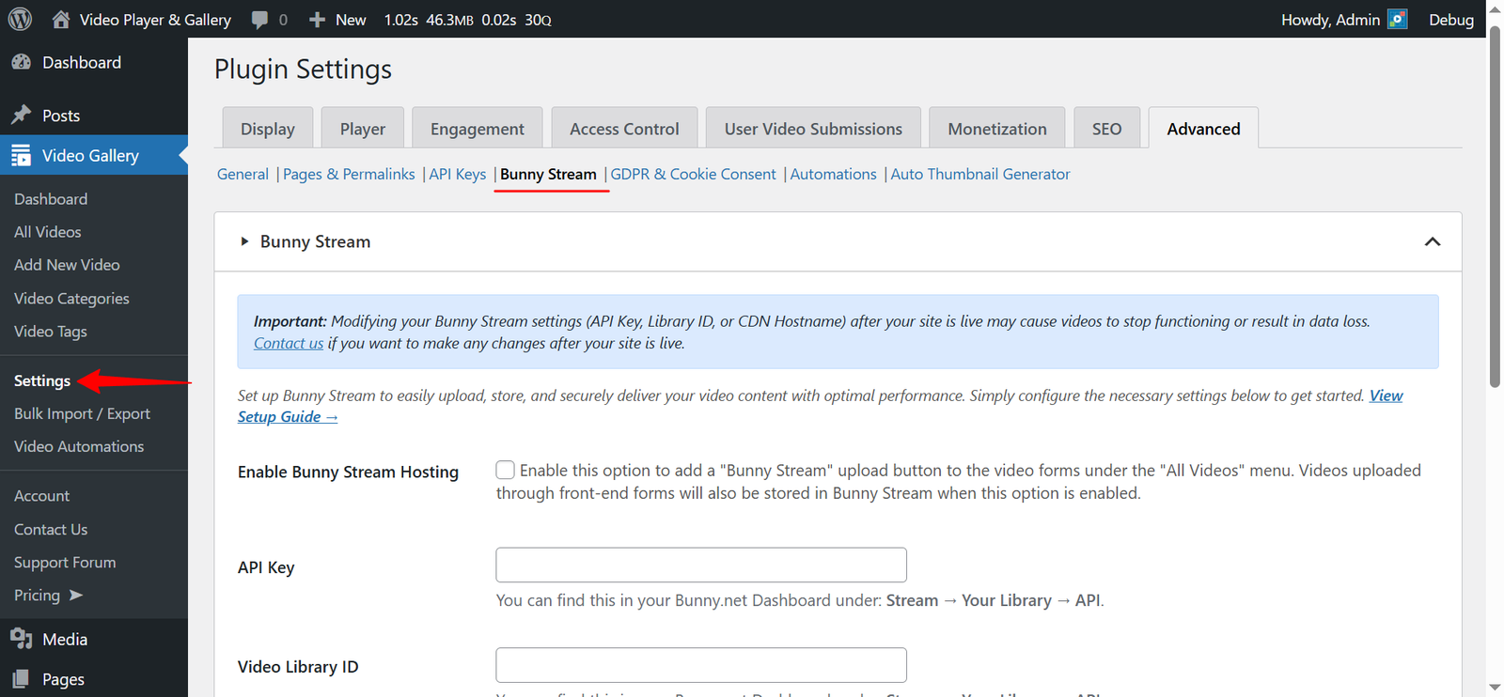
Task: Click the Enable Bunny Stream Hosting label
Action: coord(348,472)
